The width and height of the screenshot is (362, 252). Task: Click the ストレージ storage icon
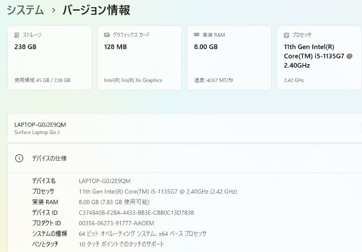[x=17, y=35]
